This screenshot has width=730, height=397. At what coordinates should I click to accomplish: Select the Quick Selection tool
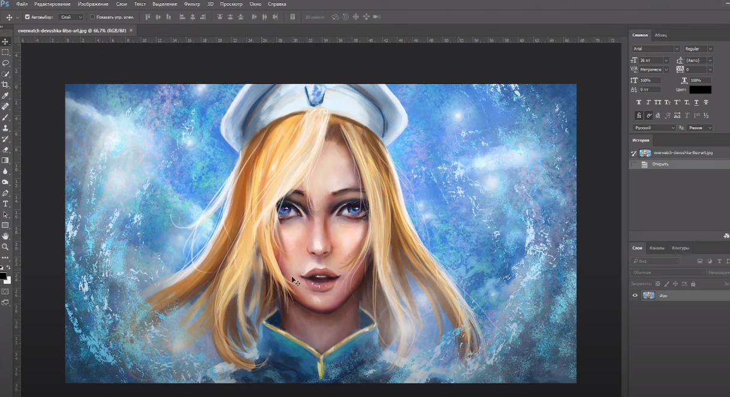(5, 74)
